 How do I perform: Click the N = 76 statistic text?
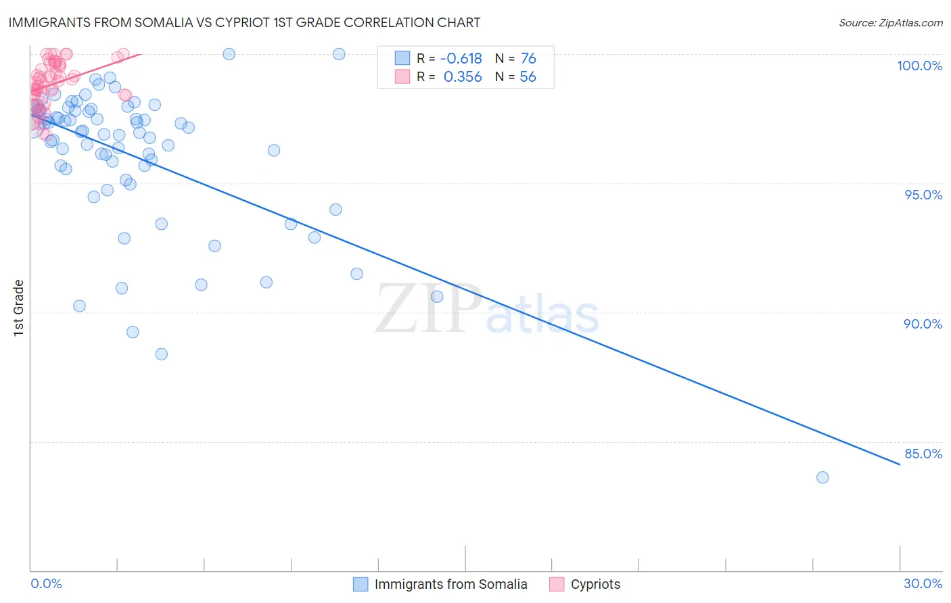click(x=515, y=58)
